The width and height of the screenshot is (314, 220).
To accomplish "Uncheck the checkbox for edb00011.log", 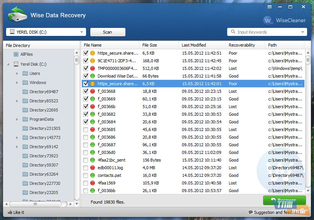I will tap(86, 168).
